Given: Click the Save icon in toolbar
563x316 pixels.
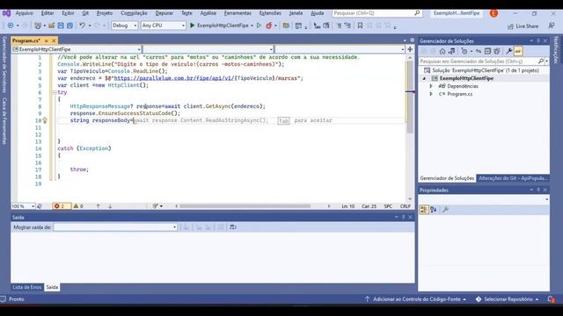Looking at the screenshot, I should pos(61,25).
